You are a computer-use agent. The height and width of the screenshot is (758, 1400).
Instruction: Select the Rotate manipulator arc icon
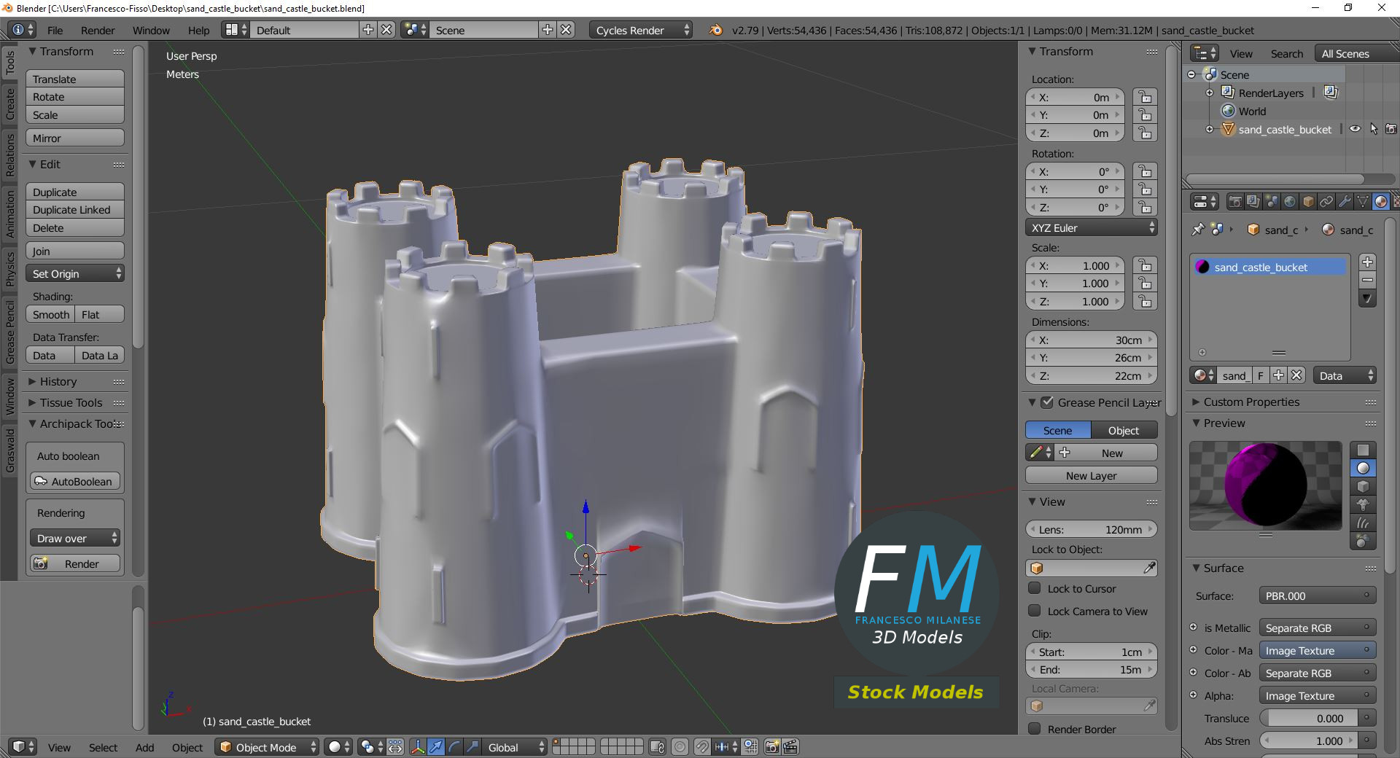454,747
